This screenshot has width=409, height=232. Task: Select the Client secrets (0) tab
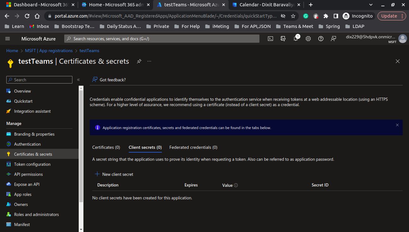point(145,147)
